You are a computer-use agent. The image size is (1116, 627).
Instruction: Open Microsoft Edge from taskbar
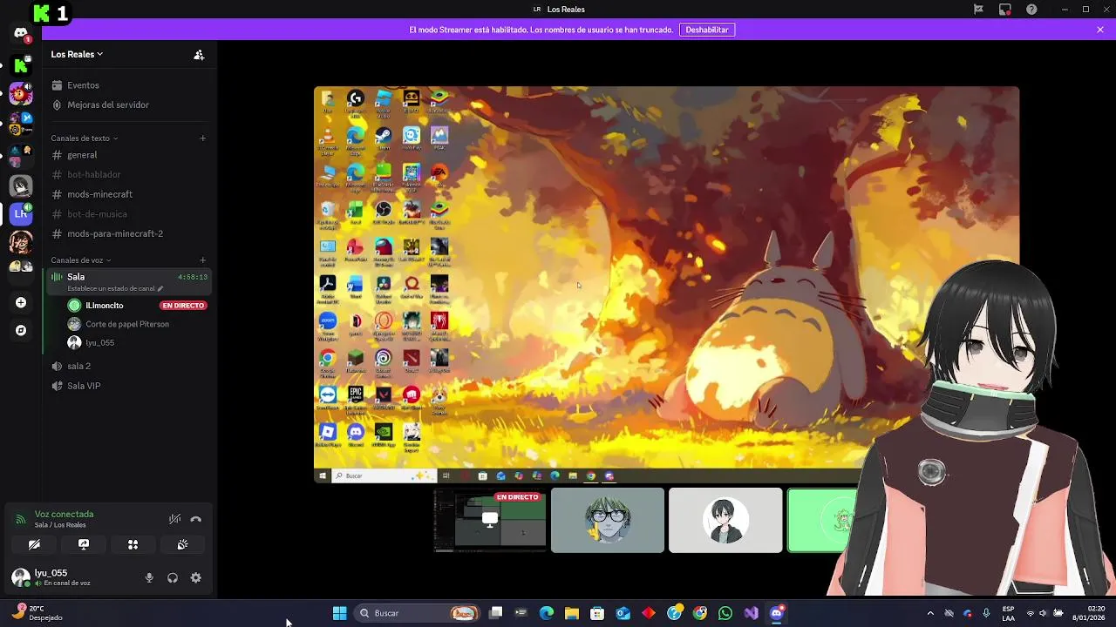click(x=547, y=613)
